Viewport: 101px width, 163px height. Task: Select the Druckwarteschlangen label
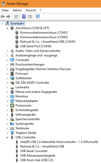click(30, 64)
